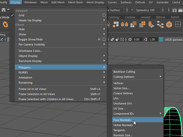Switch to the Custom shelf tab
Viewport: 183px width, 137px height.
[x=130, y=17]
